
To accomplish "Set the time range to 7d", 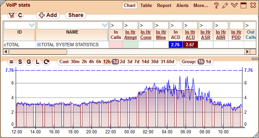I will (137, 62).
